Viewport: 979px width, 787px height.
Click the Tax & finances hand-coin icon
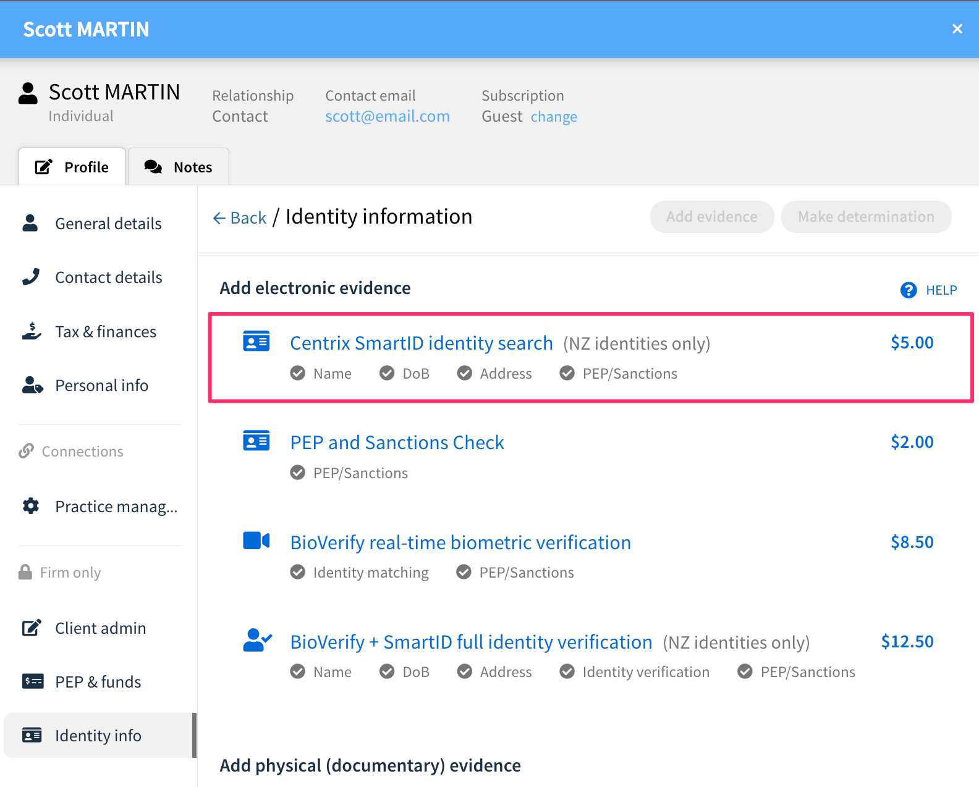click(32, 331)
